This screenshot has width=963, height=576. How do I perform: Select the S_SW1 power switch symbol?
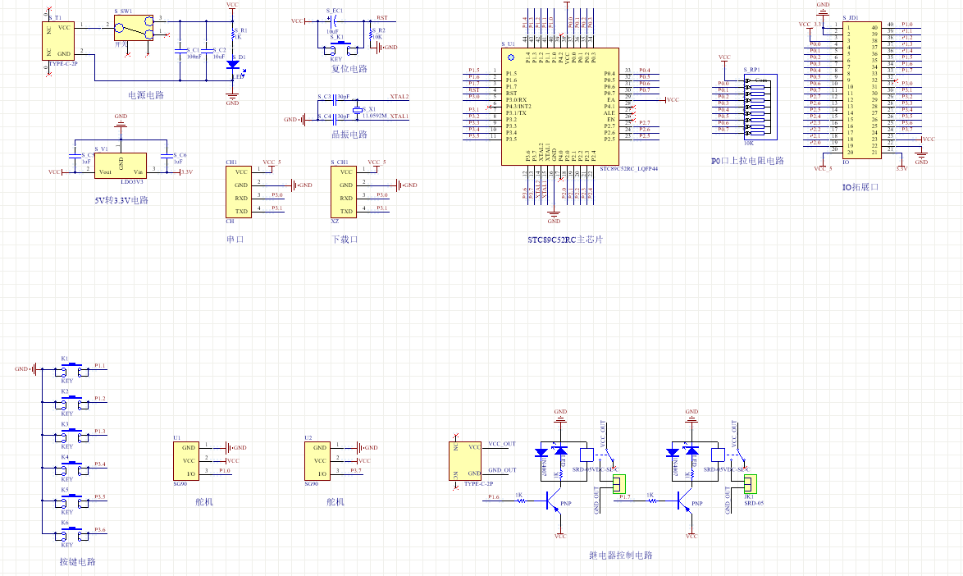tap(134, 27)
